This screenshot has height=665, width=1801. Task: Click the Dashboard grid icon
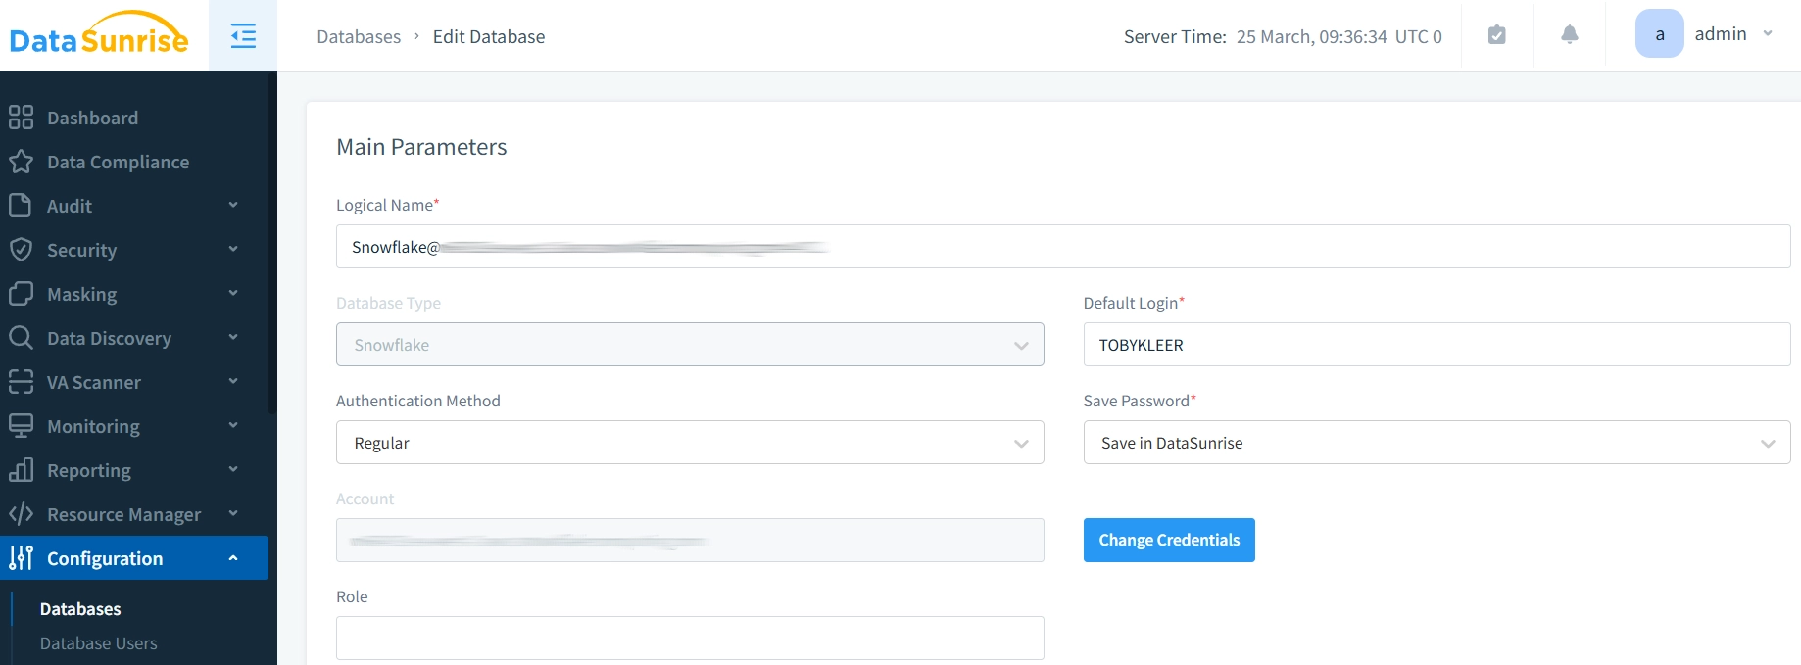21,118
